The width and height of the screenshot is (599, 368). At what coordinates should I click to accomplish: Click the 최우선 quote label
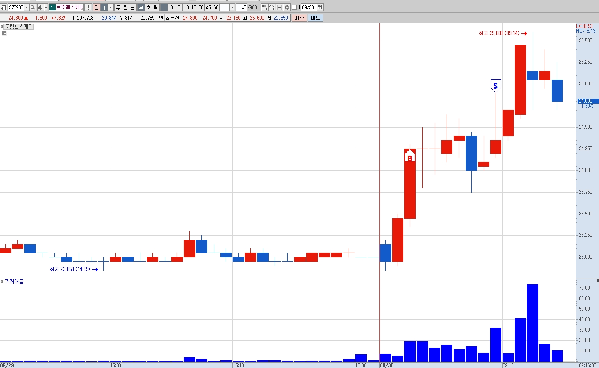[172, 18]
